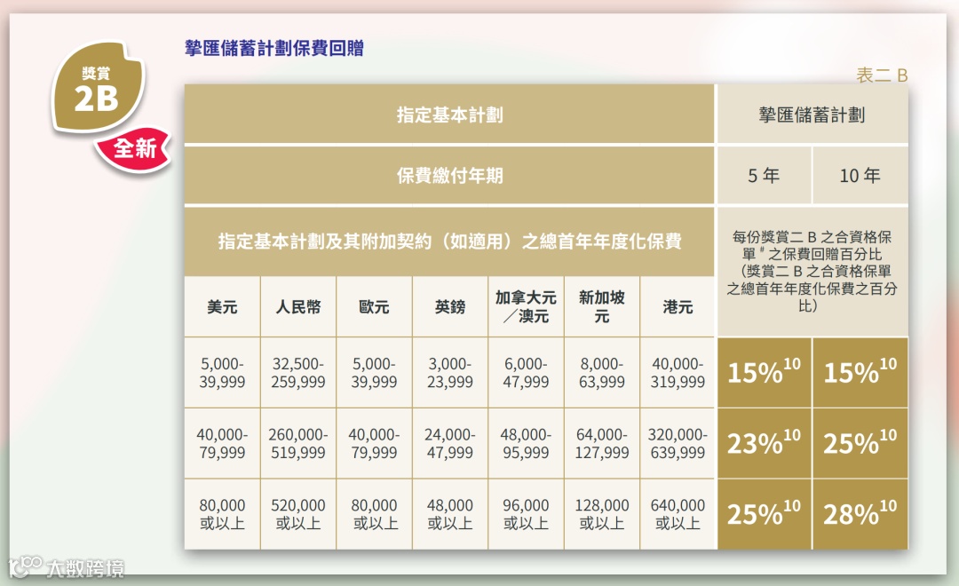The image size is (959, 586).
Task: Click the 5 年 15% rebate cell
Action: click(764, 373)
